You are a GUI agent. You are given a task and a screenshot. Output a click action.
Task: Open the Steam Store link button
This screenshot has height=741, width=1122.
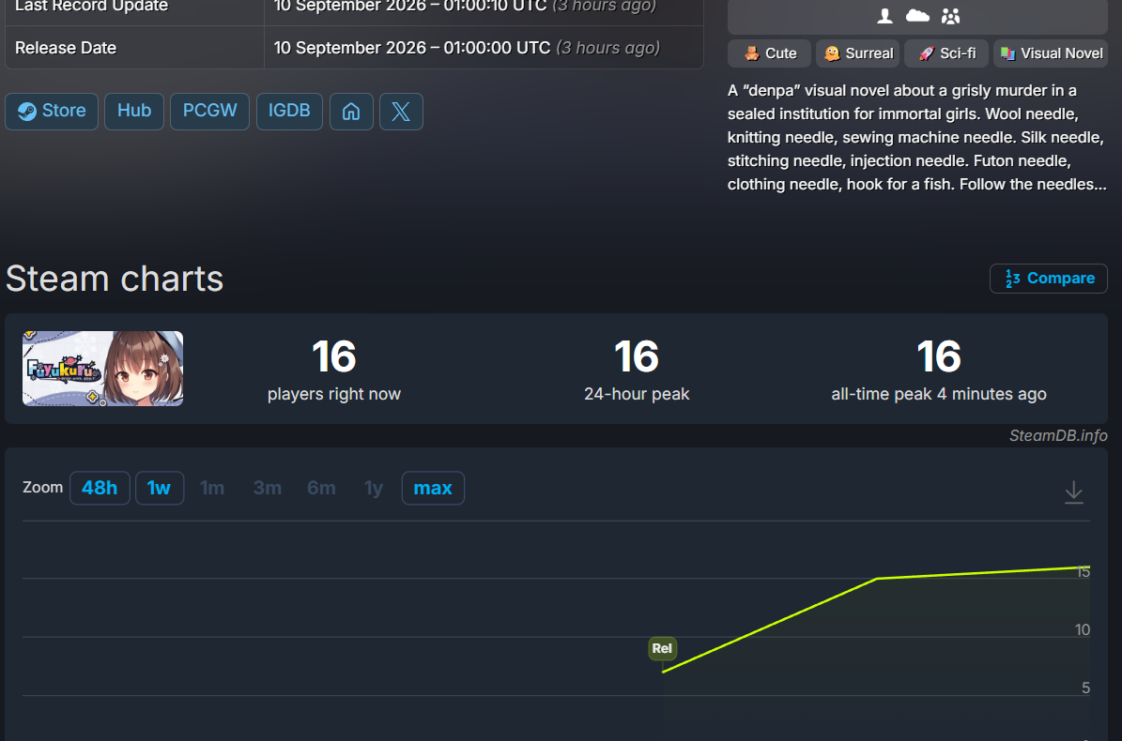pos(52,112)
